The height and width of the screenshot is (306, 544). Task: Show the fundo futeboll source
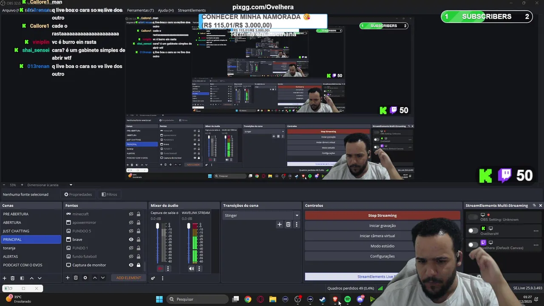pyautogui.click(x=131, y=256)
